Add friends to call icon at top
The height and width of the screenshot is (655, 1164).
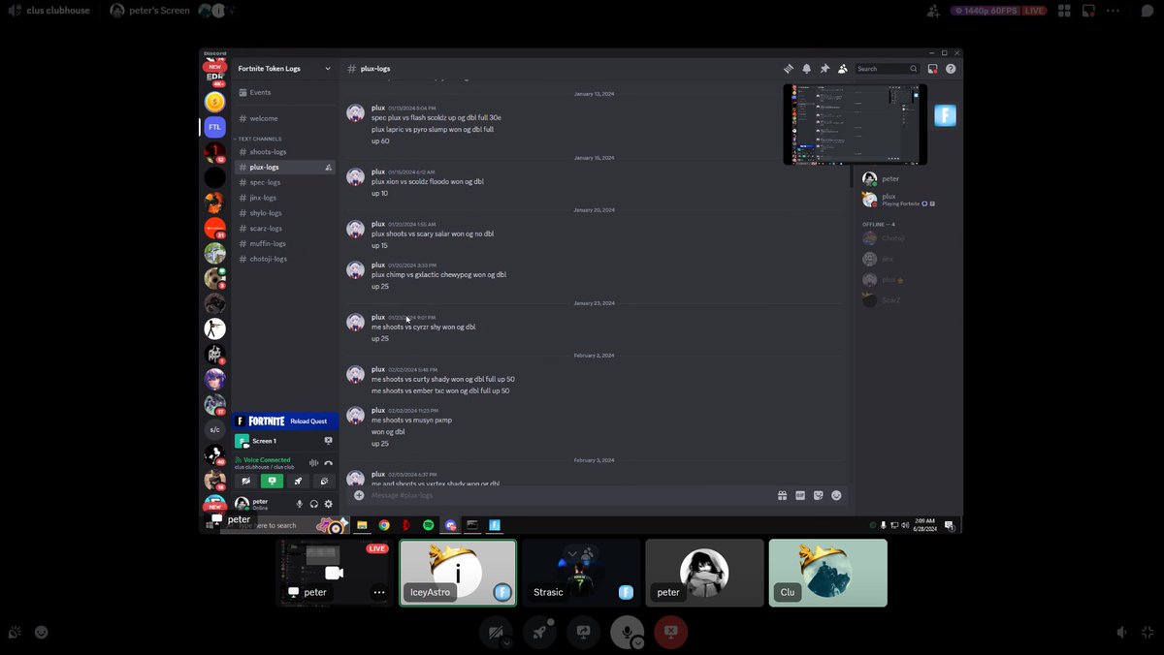pos(933,11)
